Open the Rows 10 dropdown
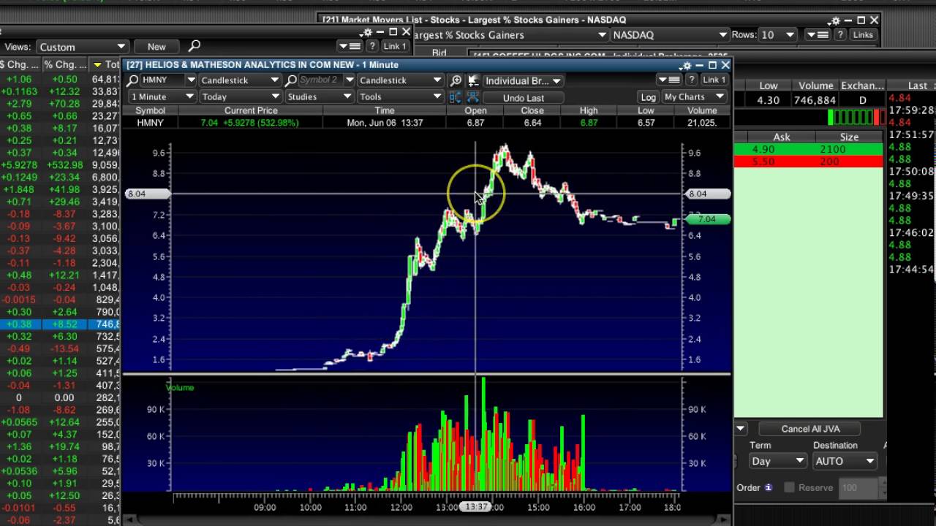Screen dimensions: 936x526 (x=777, y=35)
